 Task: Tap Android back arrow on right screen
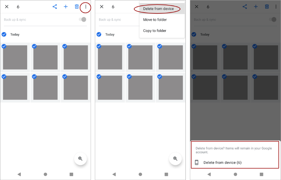pos(209,174)
